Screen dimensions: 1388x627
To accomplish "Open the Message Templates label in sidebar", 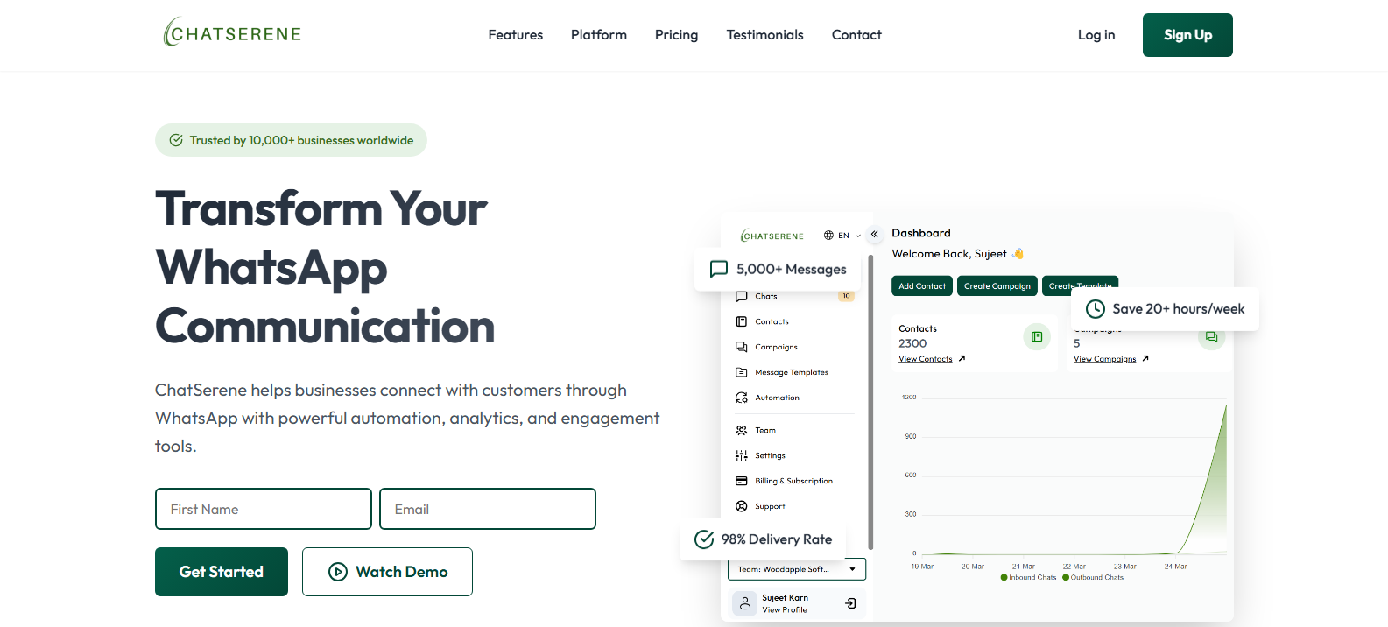I will coord(792,372).
